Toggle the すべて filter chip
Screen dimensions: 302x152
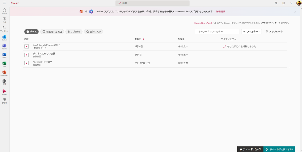click(31, 31)
